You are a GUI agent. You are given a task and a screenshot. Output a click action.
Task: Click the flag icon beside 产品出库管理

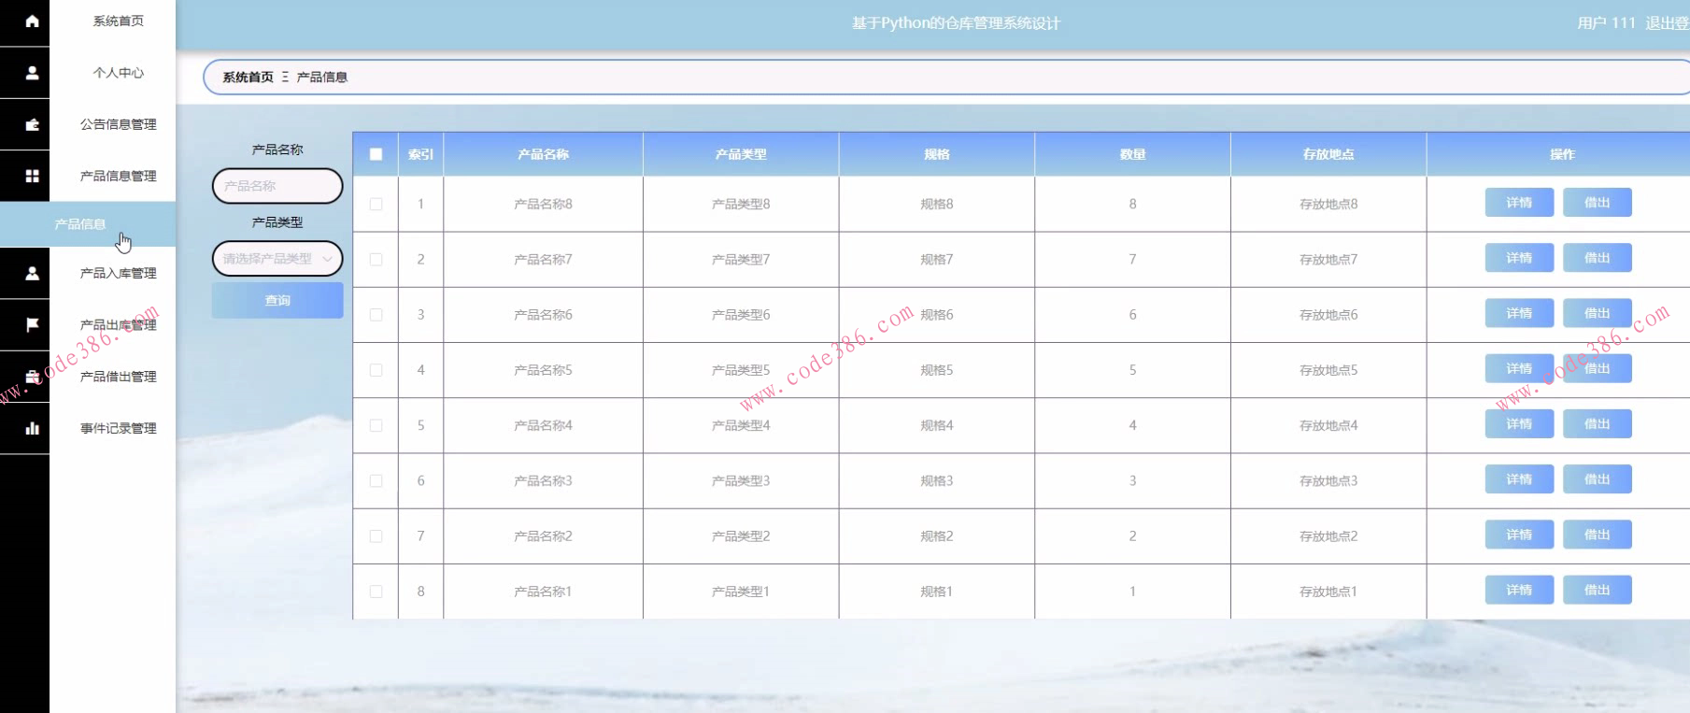click(32, 324)
